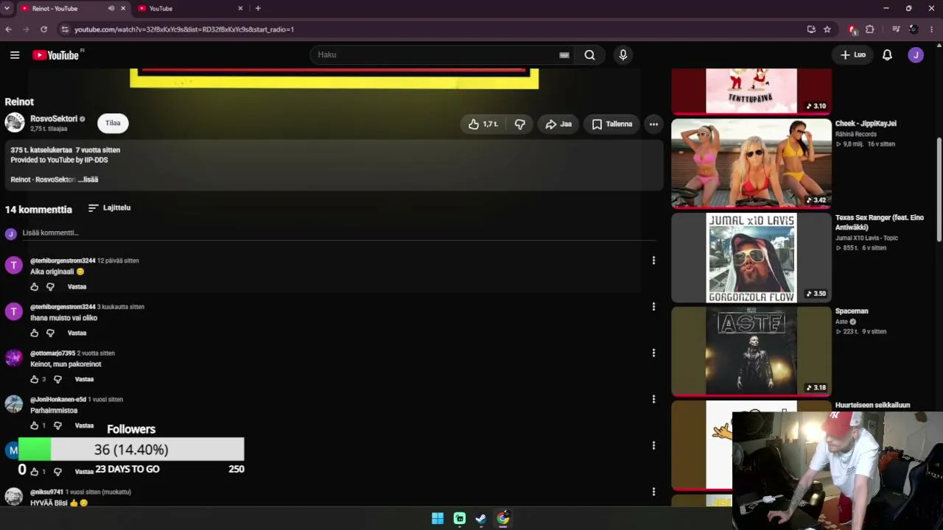Open a new browser tab

(x=258, y=9)
